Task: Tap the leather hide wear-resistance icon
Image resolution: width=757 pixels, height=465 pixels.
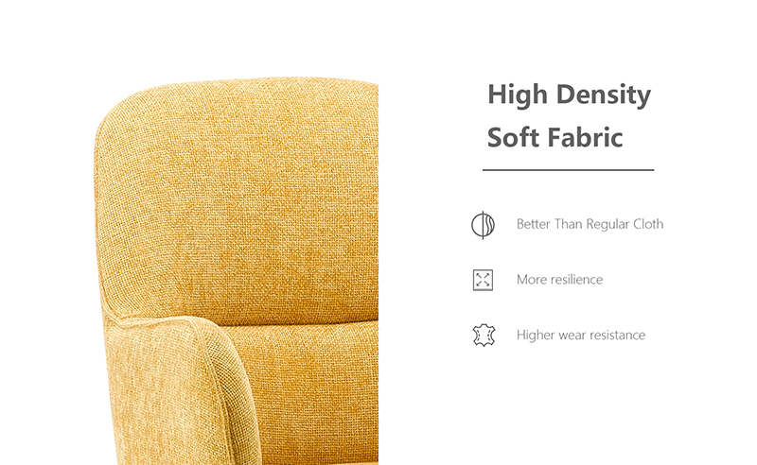Action: point(484,336)
